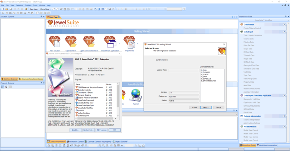
Task: Click the Save toolbar icon
Action: (x=10, y=9)
